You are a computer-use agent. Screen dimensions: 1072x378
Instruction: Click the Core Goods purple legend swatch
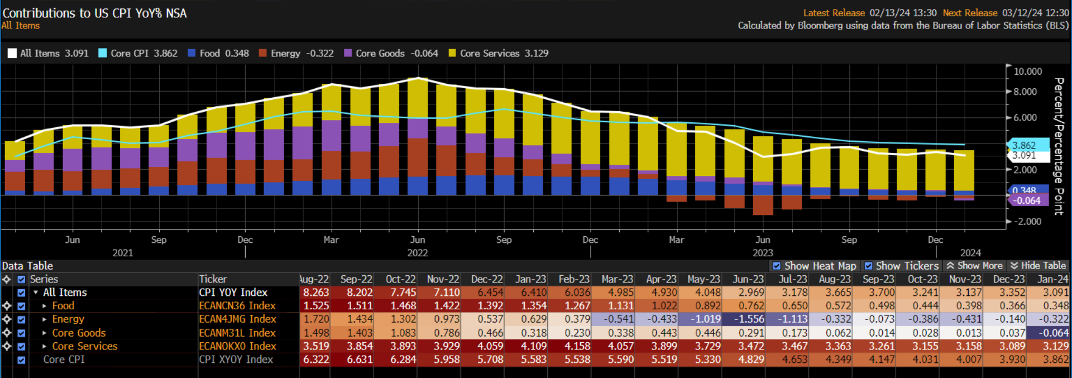(x=348, y=53)
